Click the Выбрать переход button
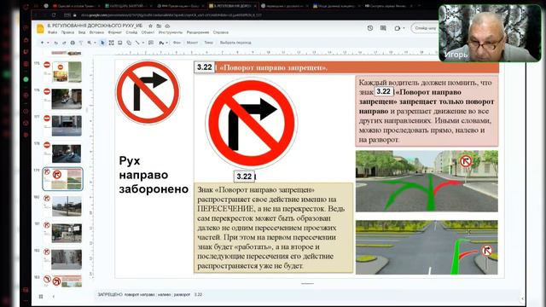The width and height of the screenshot is (546, 307). point(235,43)
